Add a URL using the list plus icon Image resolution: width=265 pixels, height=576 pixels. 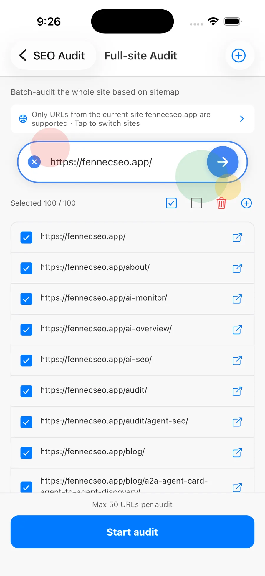pos(246,203)
